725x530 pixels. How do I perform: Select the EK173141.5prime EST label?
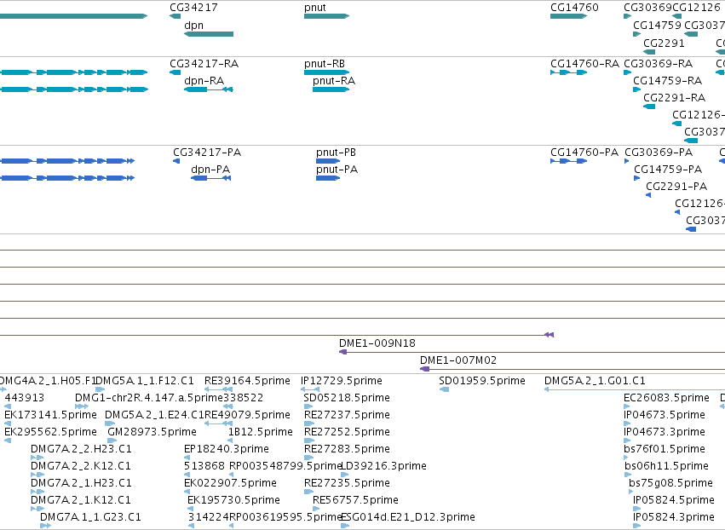(51, 415)
